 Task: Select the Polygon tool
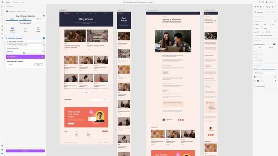click(x=2, y=19)
